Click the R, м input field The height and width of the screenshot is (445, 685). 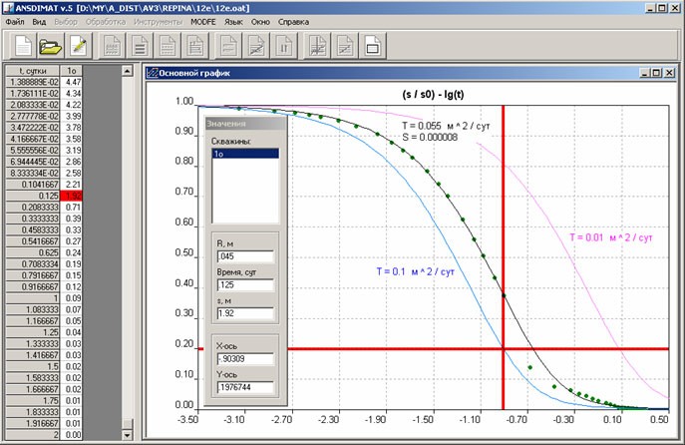[x=243, y=255]
